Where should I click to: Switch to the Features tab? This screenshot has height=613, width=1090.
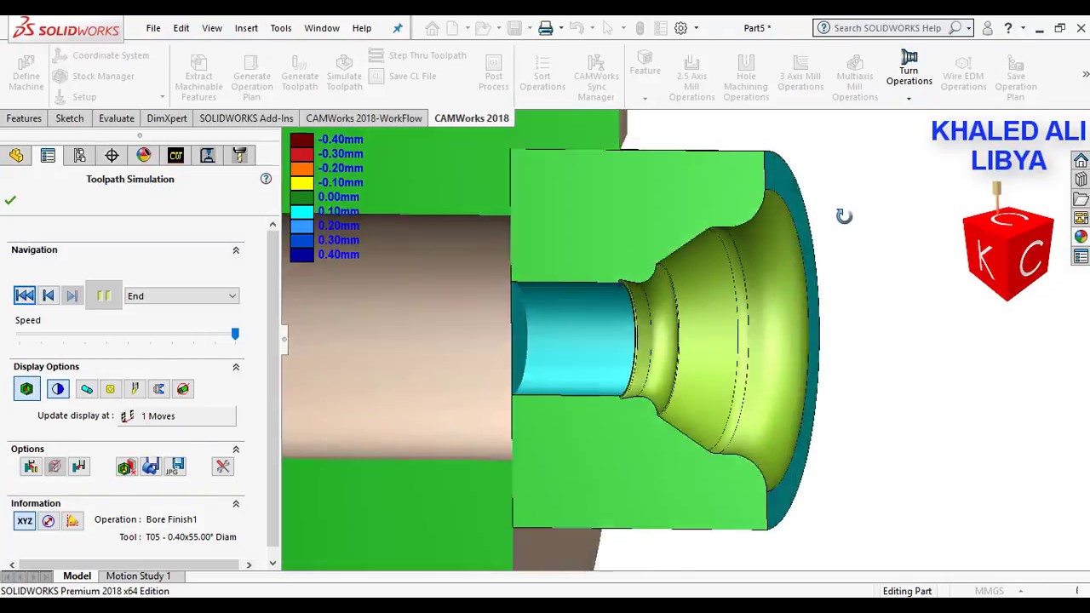(x=24, y=118)
